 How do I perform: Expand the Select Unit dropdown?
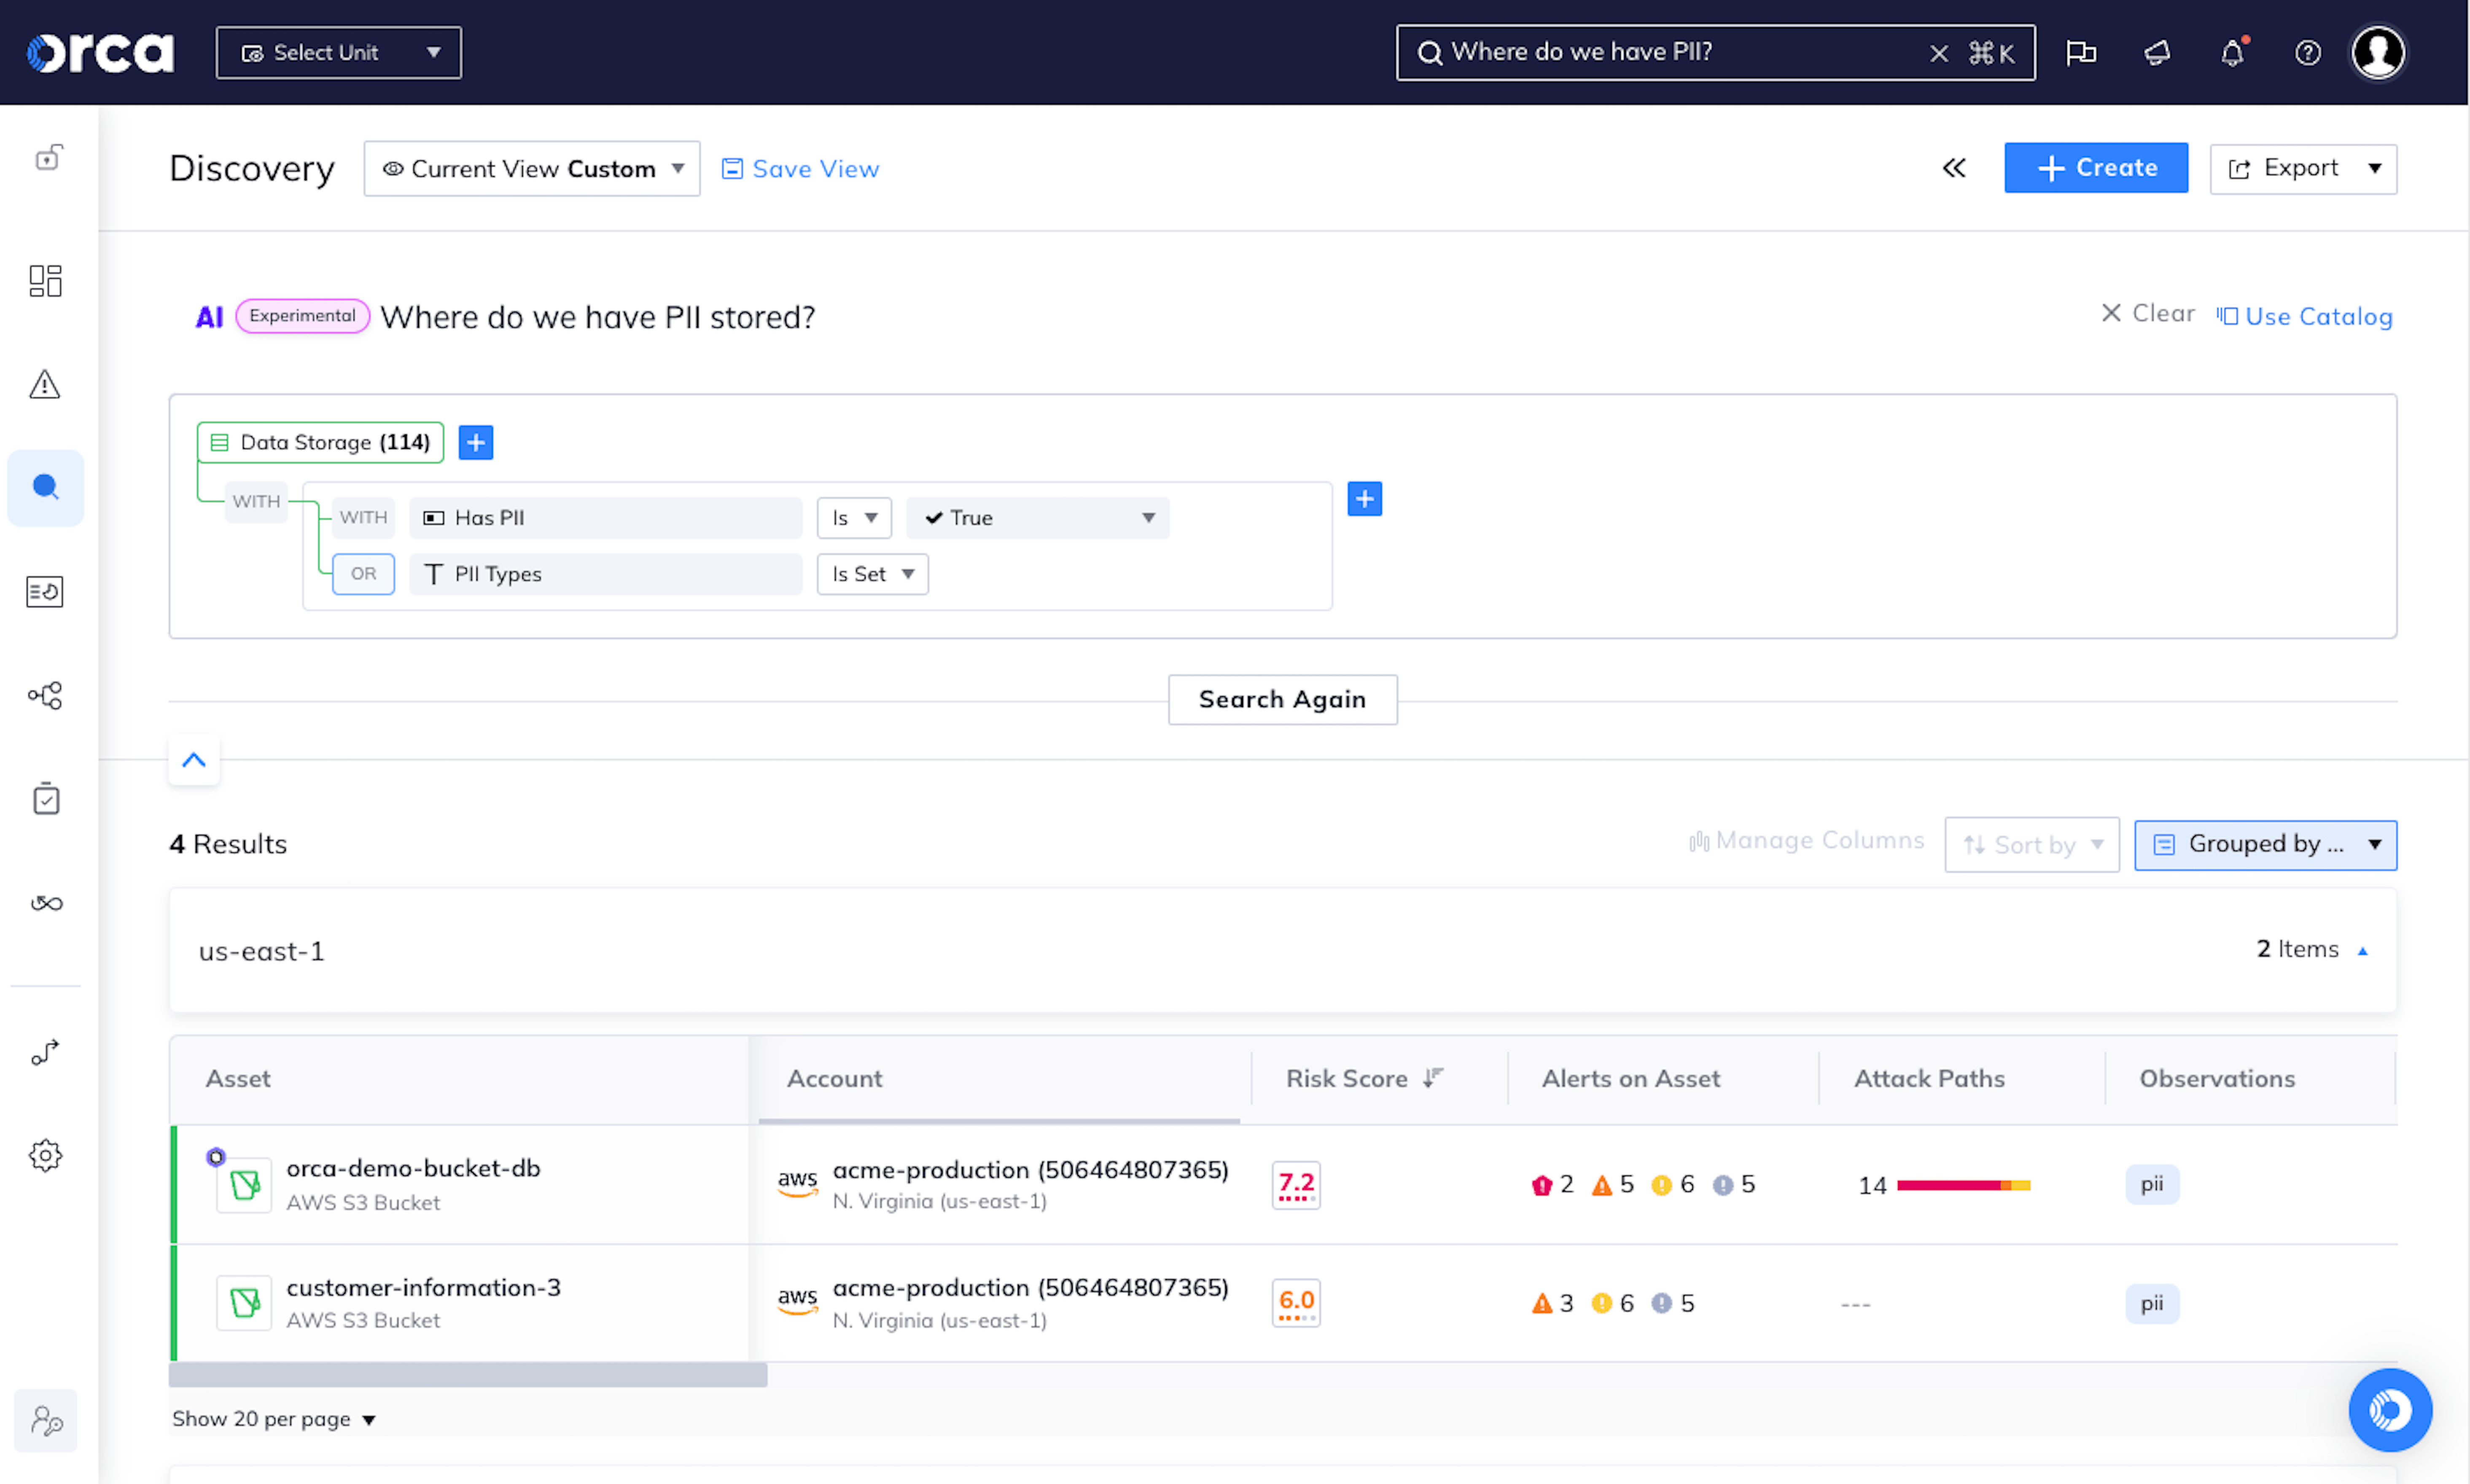tap(338, 52)
